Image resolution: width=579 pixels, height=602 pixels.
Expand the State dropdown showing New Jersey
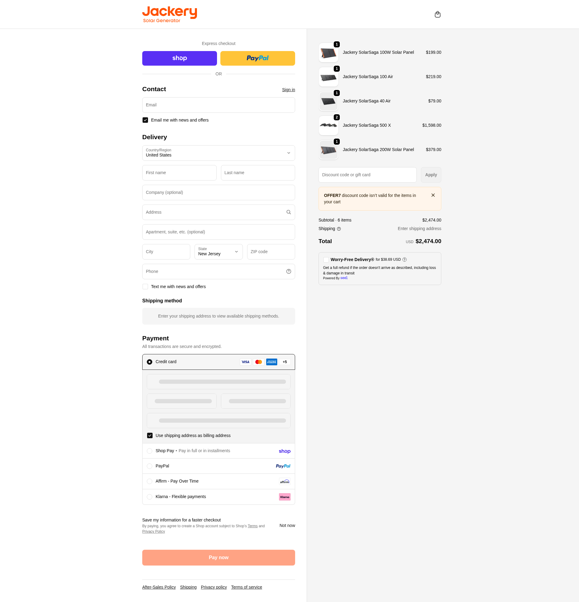click(219, 252)
